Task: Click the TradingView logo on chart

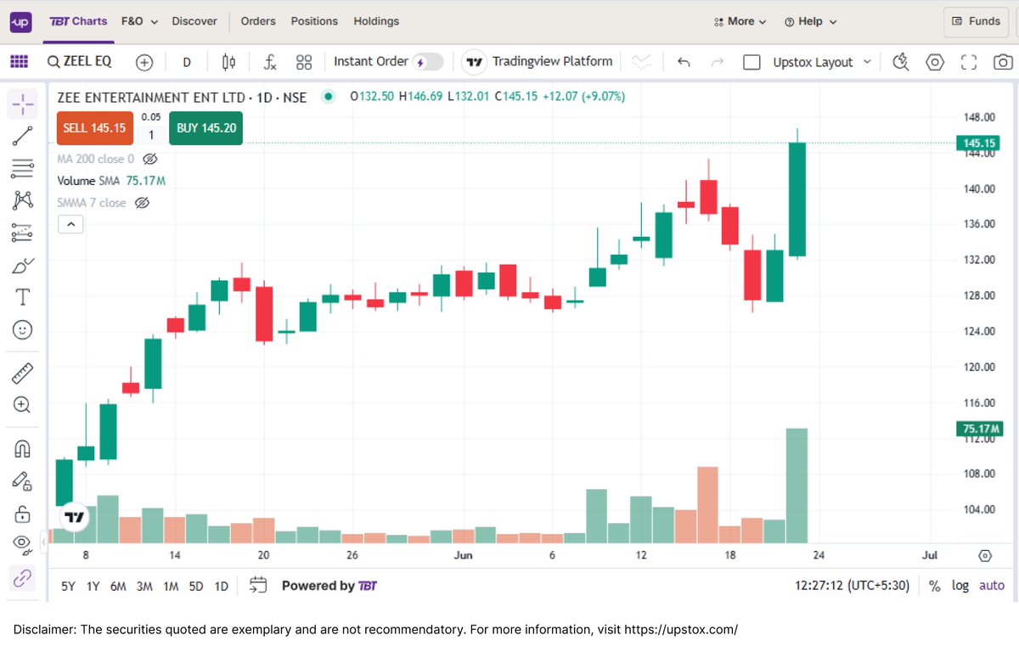Action: pyautogui.click(x=74, y=515)
